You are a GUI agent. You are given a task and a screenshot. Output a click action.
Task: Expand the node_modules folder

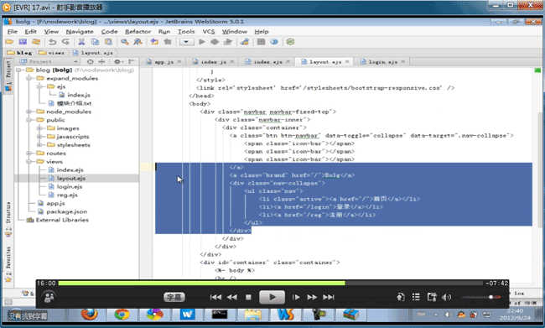pos(29,112)
